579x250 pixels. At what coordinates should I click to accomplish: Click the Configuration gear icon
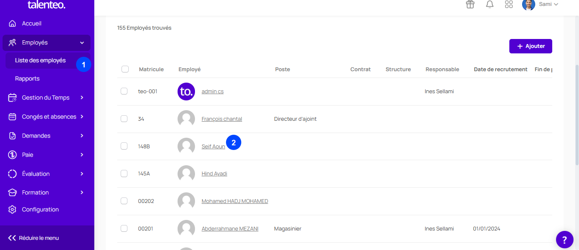coord(12,210)
